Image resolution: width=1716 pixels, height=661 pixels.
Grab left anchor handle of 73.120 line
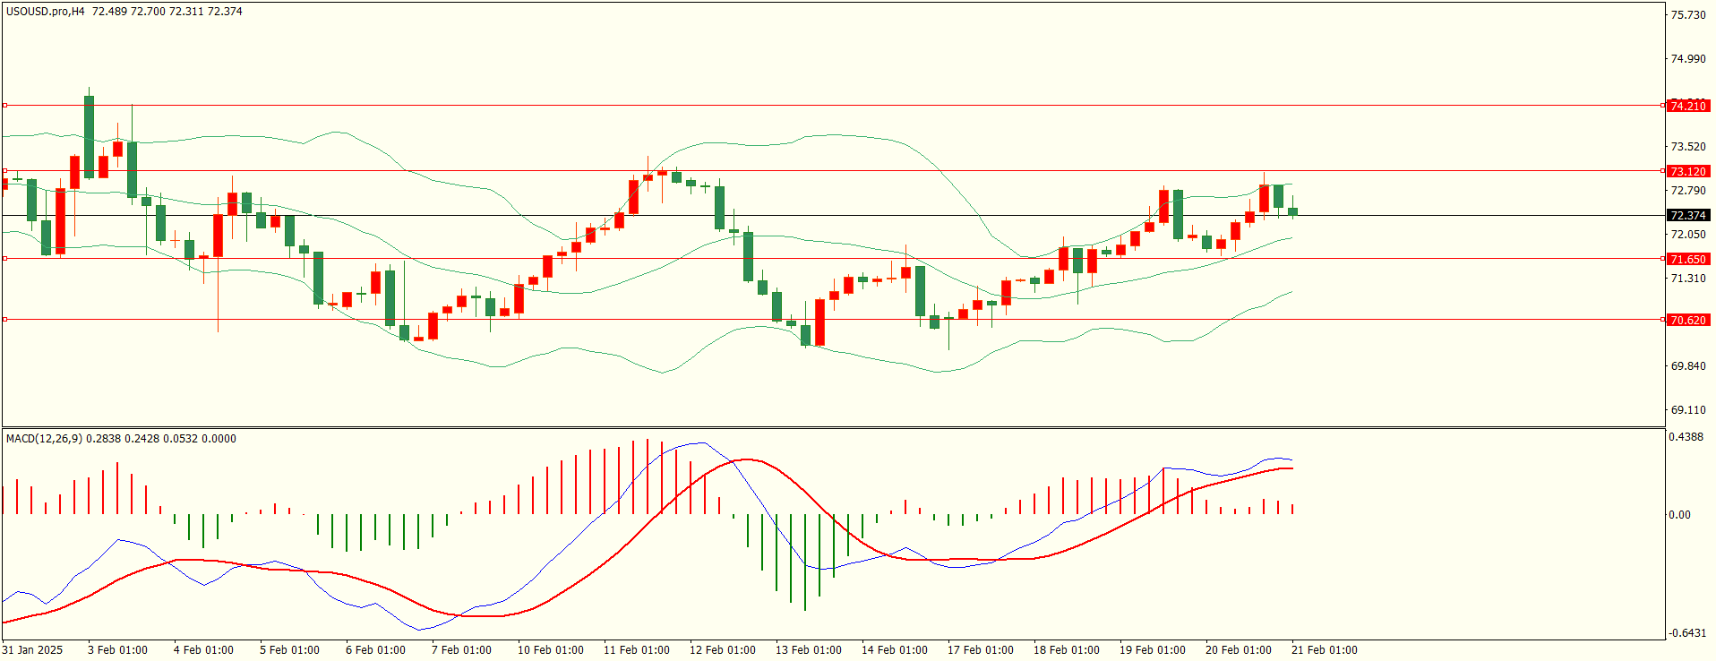pyautogui.click(x=4, y=171)
